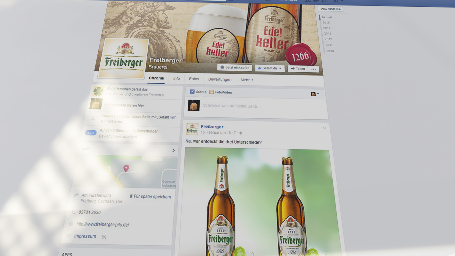Jump to 2011 in the timeline

(x=329, y=45)
